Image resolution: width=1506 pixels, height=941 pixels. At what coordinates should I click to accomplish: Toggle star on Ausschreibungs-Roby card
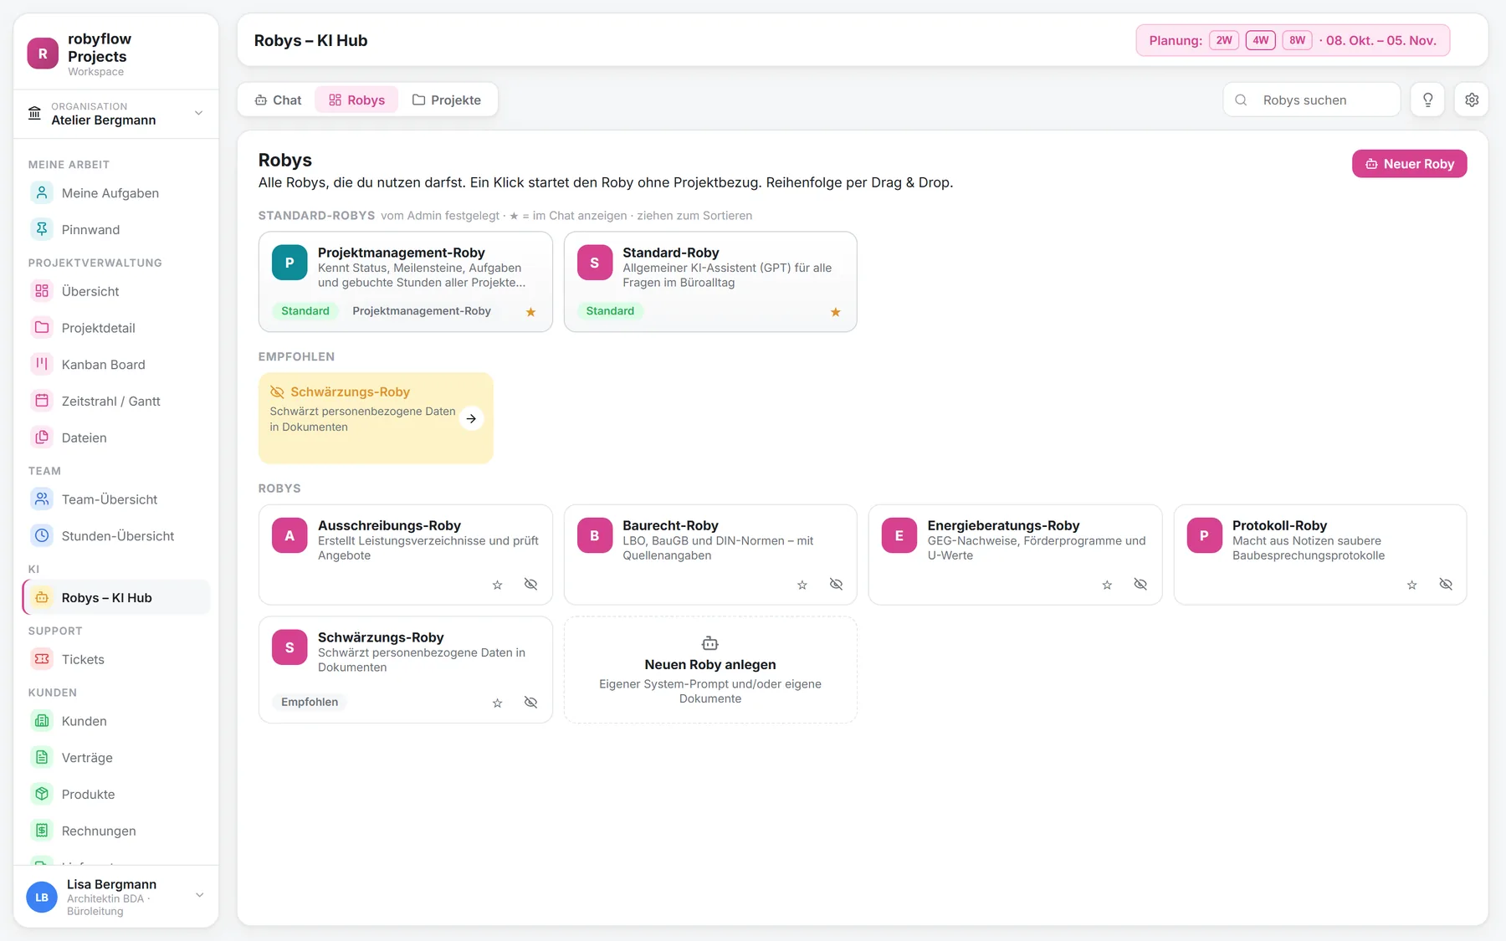(x=497, y=585)
